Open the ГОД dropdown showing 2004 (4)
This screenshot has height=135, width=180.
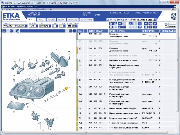(50, 26)
